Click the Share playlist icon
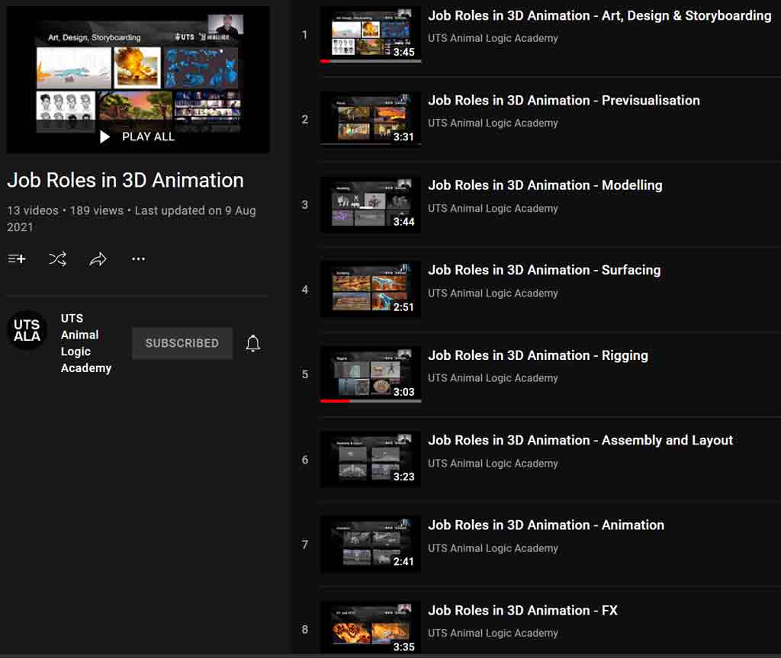The height and width of the screenshot is (658, 781). coord(98,258)
